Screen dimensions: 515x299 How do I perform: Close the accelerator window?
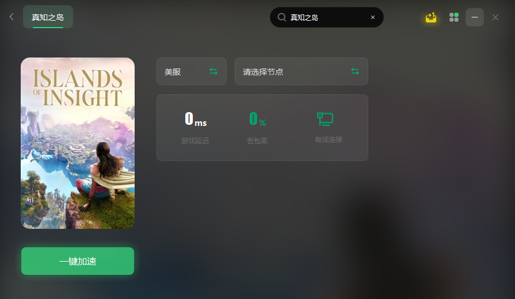[x=495, y=17]
